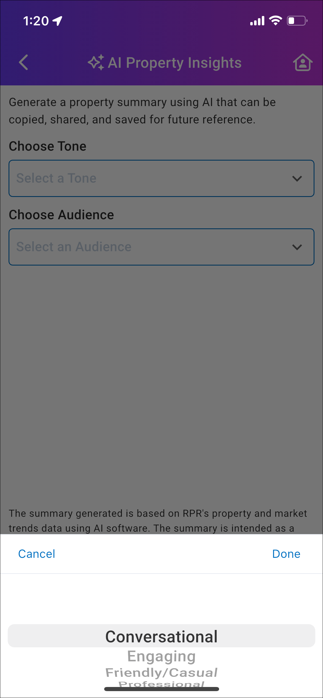Tap the back arrow icon
The image size is (323, 698).
24,62
